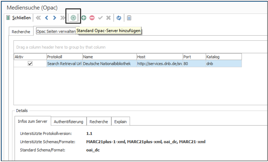Click the Schließen door icon
The width and height of the screenshot is (268, 162).
8,18
